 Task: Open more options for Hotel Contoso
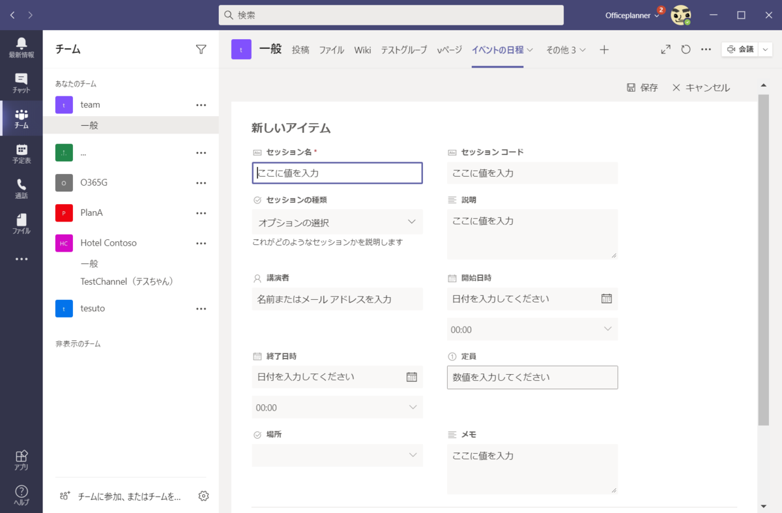[x=201, y=243]
